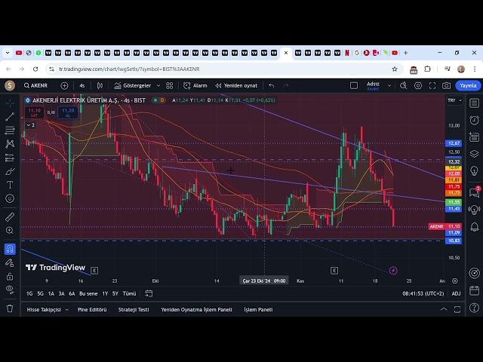Viewport: 483px width, 362px height.
Task: Open the 4s interval selector
Action: pos(82,85)
